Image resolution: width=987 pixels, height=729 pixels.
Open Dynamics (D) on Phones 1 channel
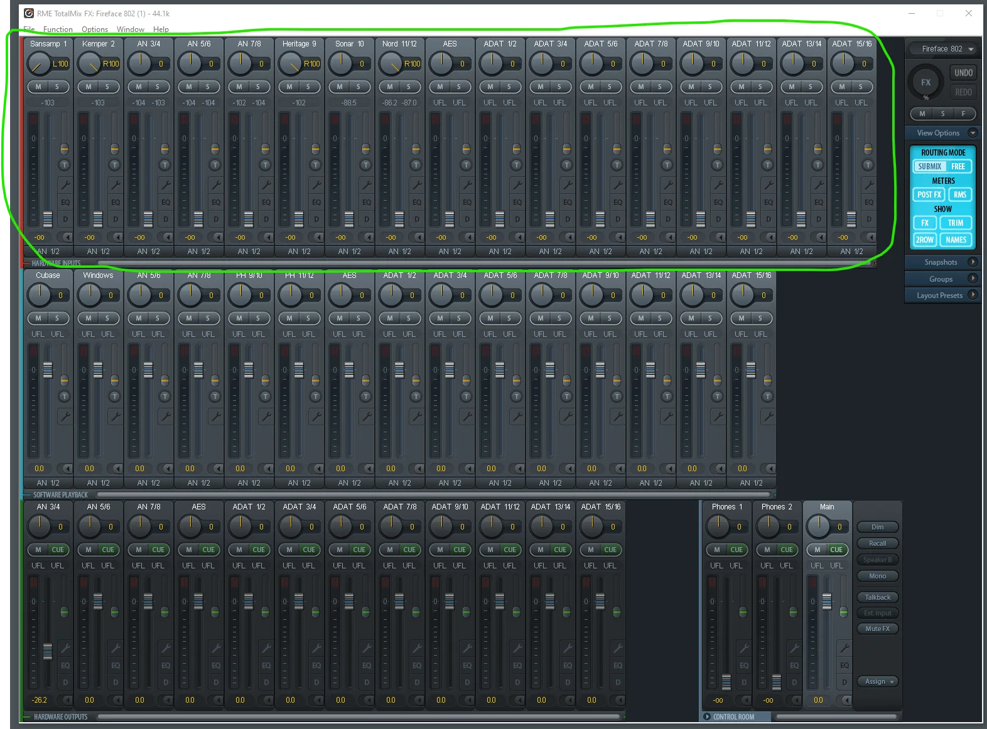[744, 682]
